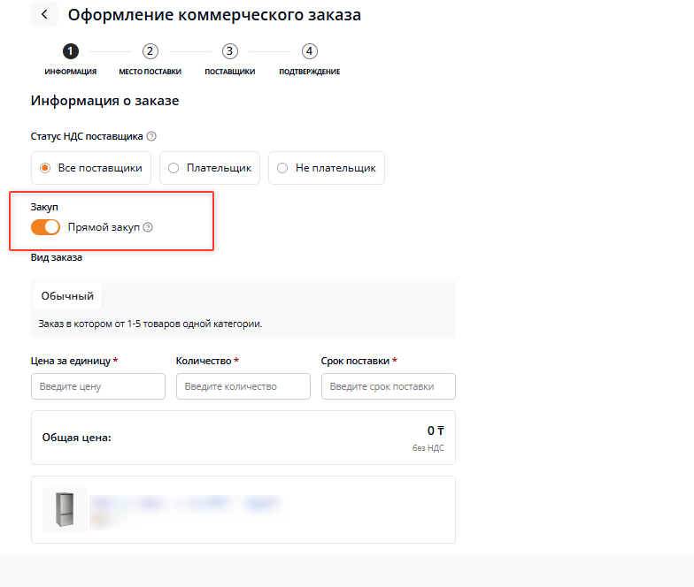Viewport: 694px width, 587px height.
Task: Click the Общая цена summary box
Action: [243, 438]
